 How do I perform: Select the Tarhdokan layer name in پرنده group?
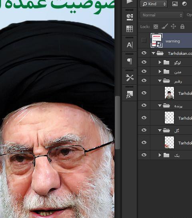pyautogui.click(x=185, y=118)
